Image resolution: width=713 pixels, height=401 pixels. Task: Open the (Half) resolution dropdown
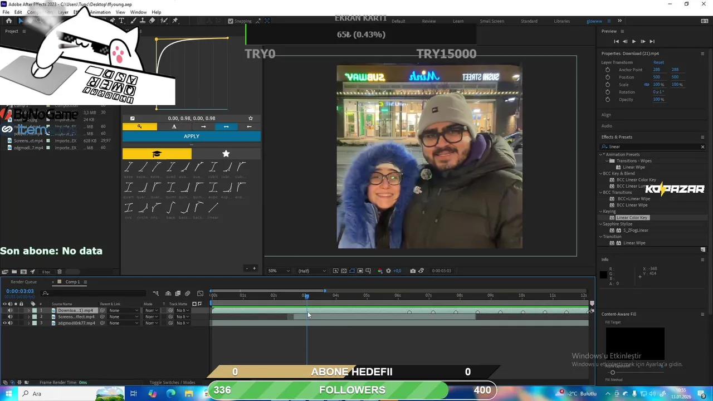point(312,271)
